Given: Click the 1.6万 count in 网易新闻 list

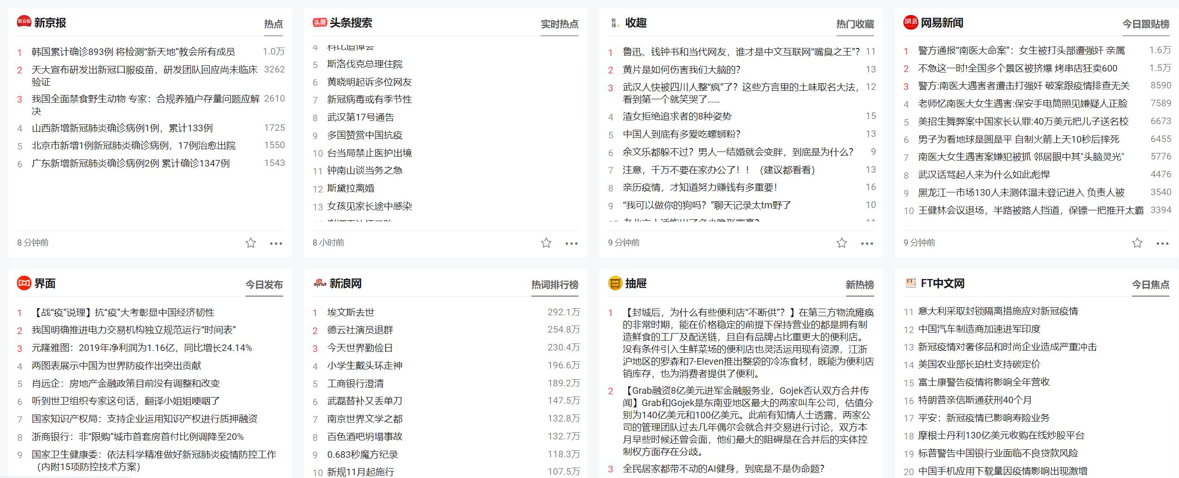Looking at the screenshot, I should click(1160, 50).
